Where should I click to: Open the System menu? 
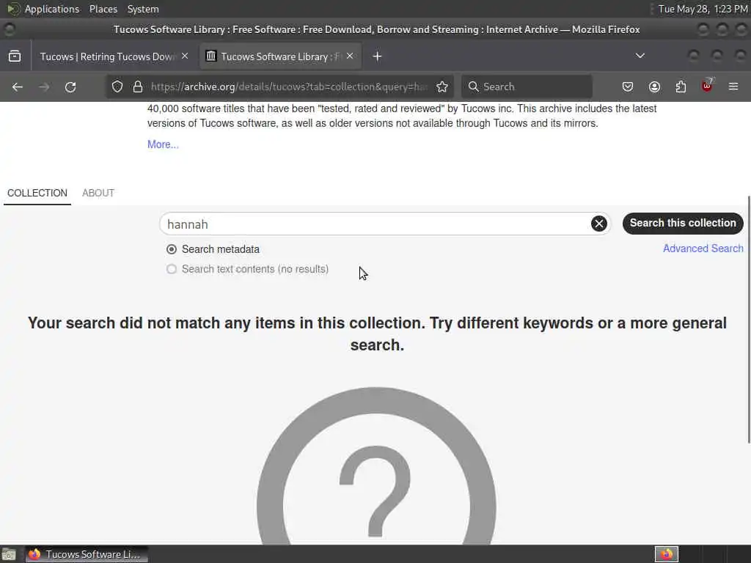pos(143,9)
